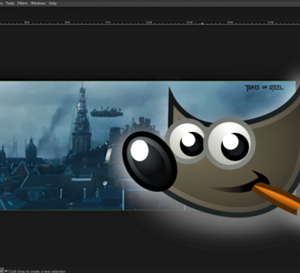The width and height of the screenshot is (300, 273).
Task: Open the Tools menu
Action: [10, 3]
